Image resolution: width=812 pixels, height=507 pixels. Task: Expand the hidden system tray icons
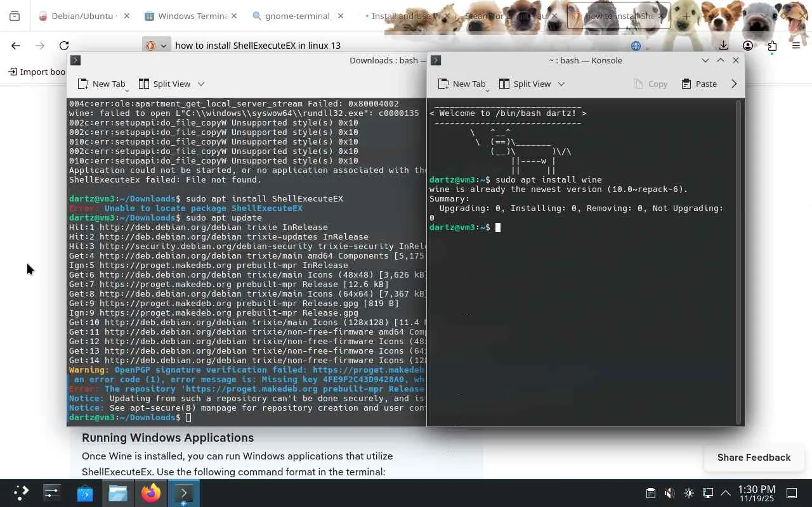(x=726, y=493)
